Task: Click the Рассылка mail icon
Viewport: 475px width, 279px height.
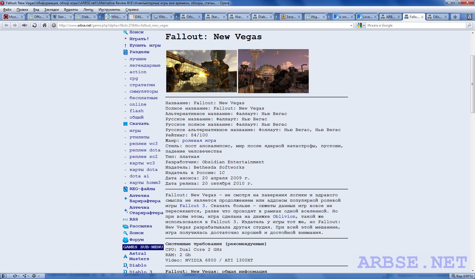Action: pyautogui.click(x=126, y=226)
